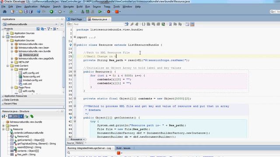This screenshot has width=280, height=157.
Task: Open the Team menu
Action: pyautogui.click(x=107, y=7)
